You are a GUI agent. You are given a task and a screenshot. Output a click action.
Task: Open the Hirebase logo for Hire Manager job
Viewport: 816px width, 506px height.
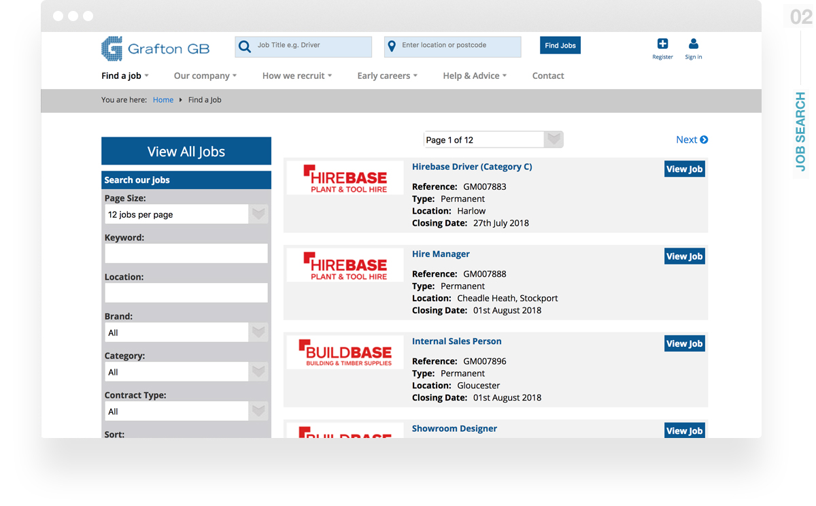click(345, 265)
